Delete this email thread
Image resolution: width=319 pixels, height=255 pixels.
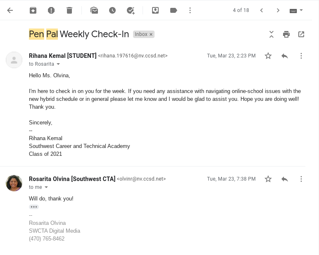(69, 10)
